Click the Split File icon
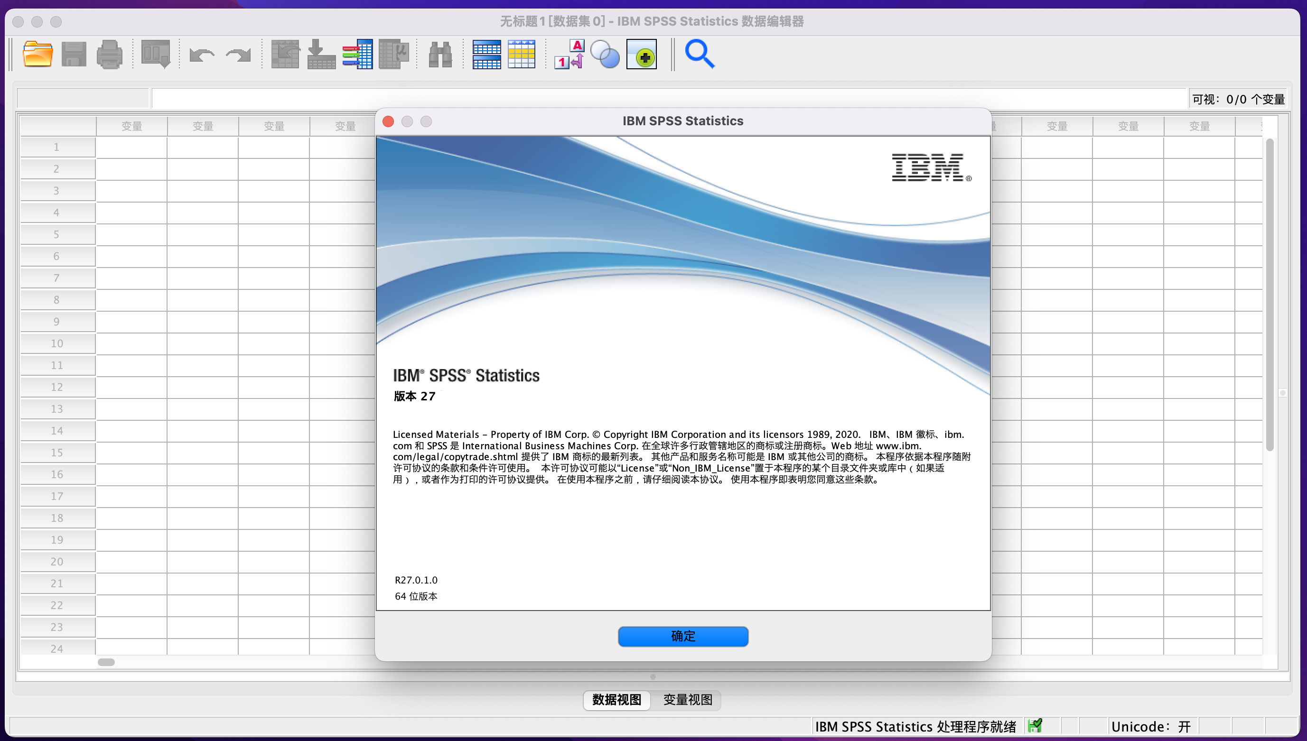The image size is (1307, 741). (x=486, y=54)
